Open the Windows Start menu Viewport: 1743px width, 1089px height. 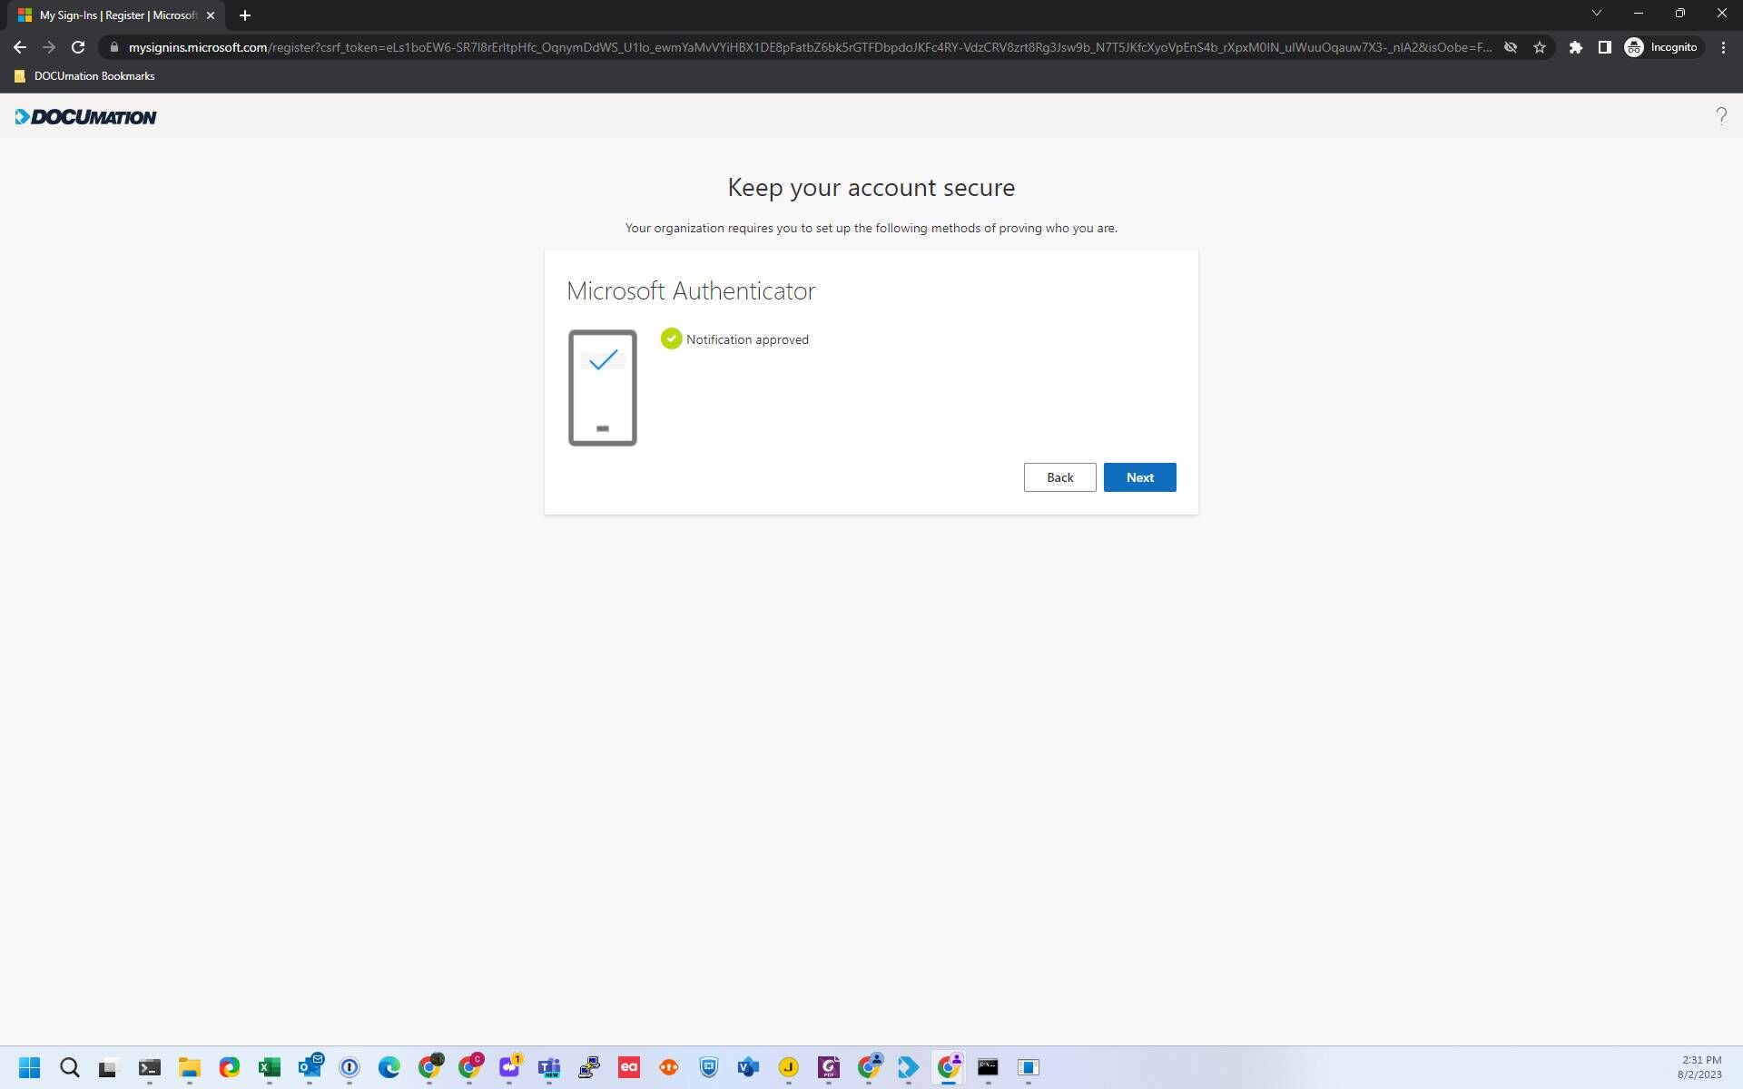click(x=29, y=1067)
